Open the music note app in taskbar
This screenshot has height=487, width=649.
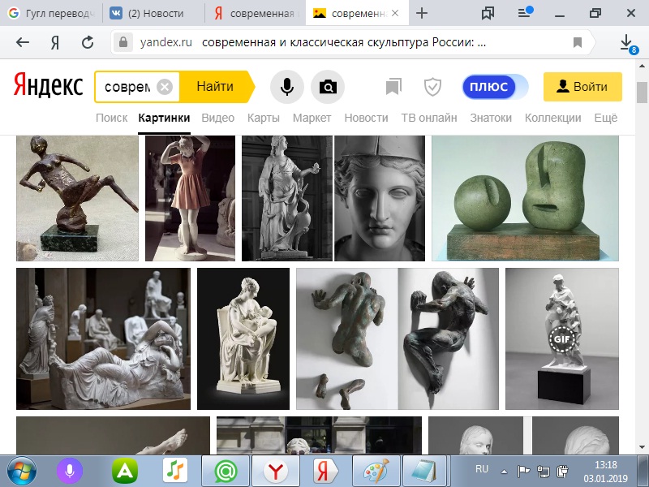[x=174, y=472]
